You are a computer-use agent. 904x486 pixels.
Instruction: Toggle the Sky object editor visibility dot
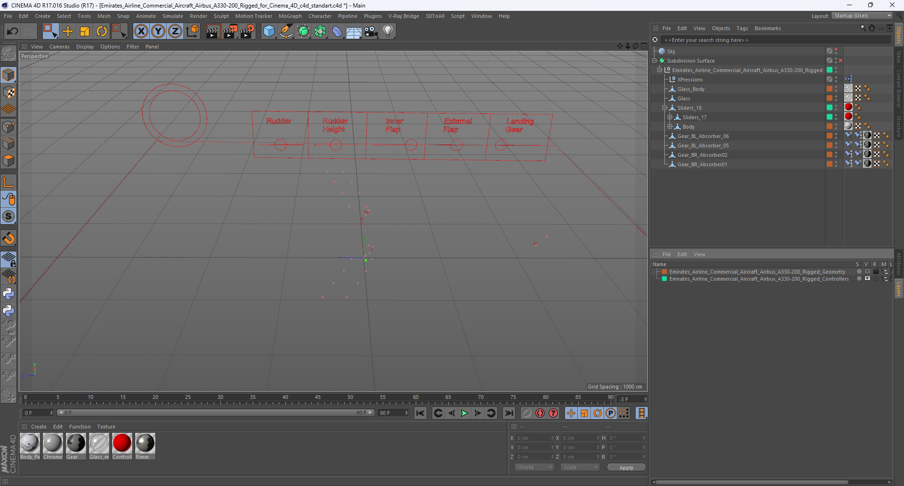[836, 49]
